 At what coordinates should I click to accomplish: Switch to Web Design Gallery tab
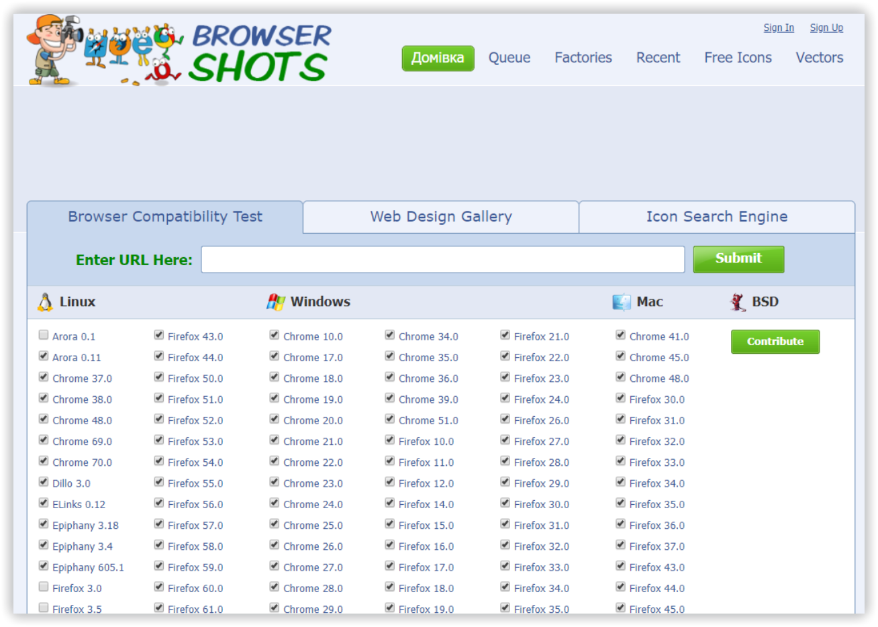(x=441, y=217)
